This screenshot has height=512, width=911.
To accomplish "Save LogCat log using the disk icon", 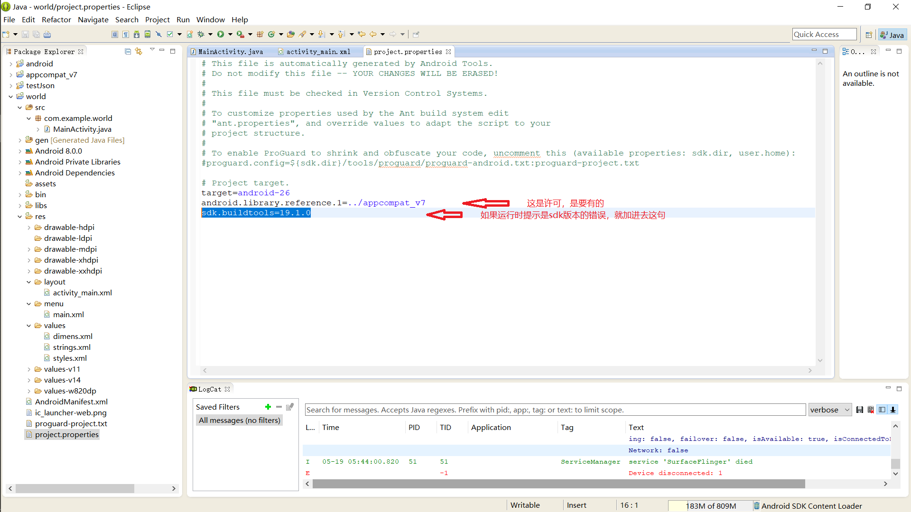I will [x=860, y=410].
